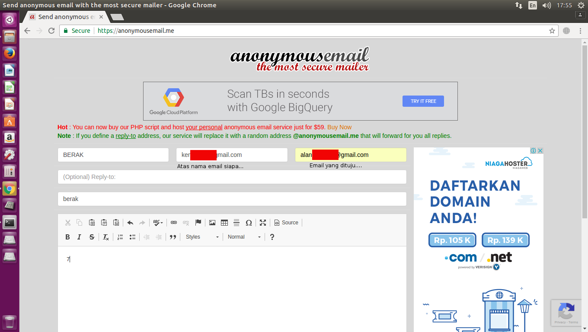Open special character picker (Omega icon)

[x=249, y=223]
